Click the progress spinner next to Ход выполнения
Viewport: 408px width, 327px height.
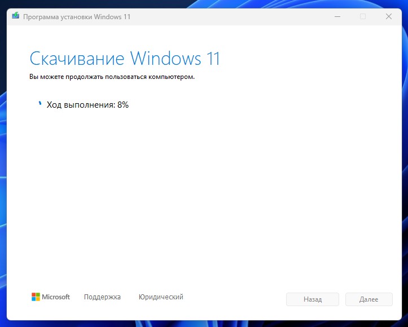[x=40, y=103]
